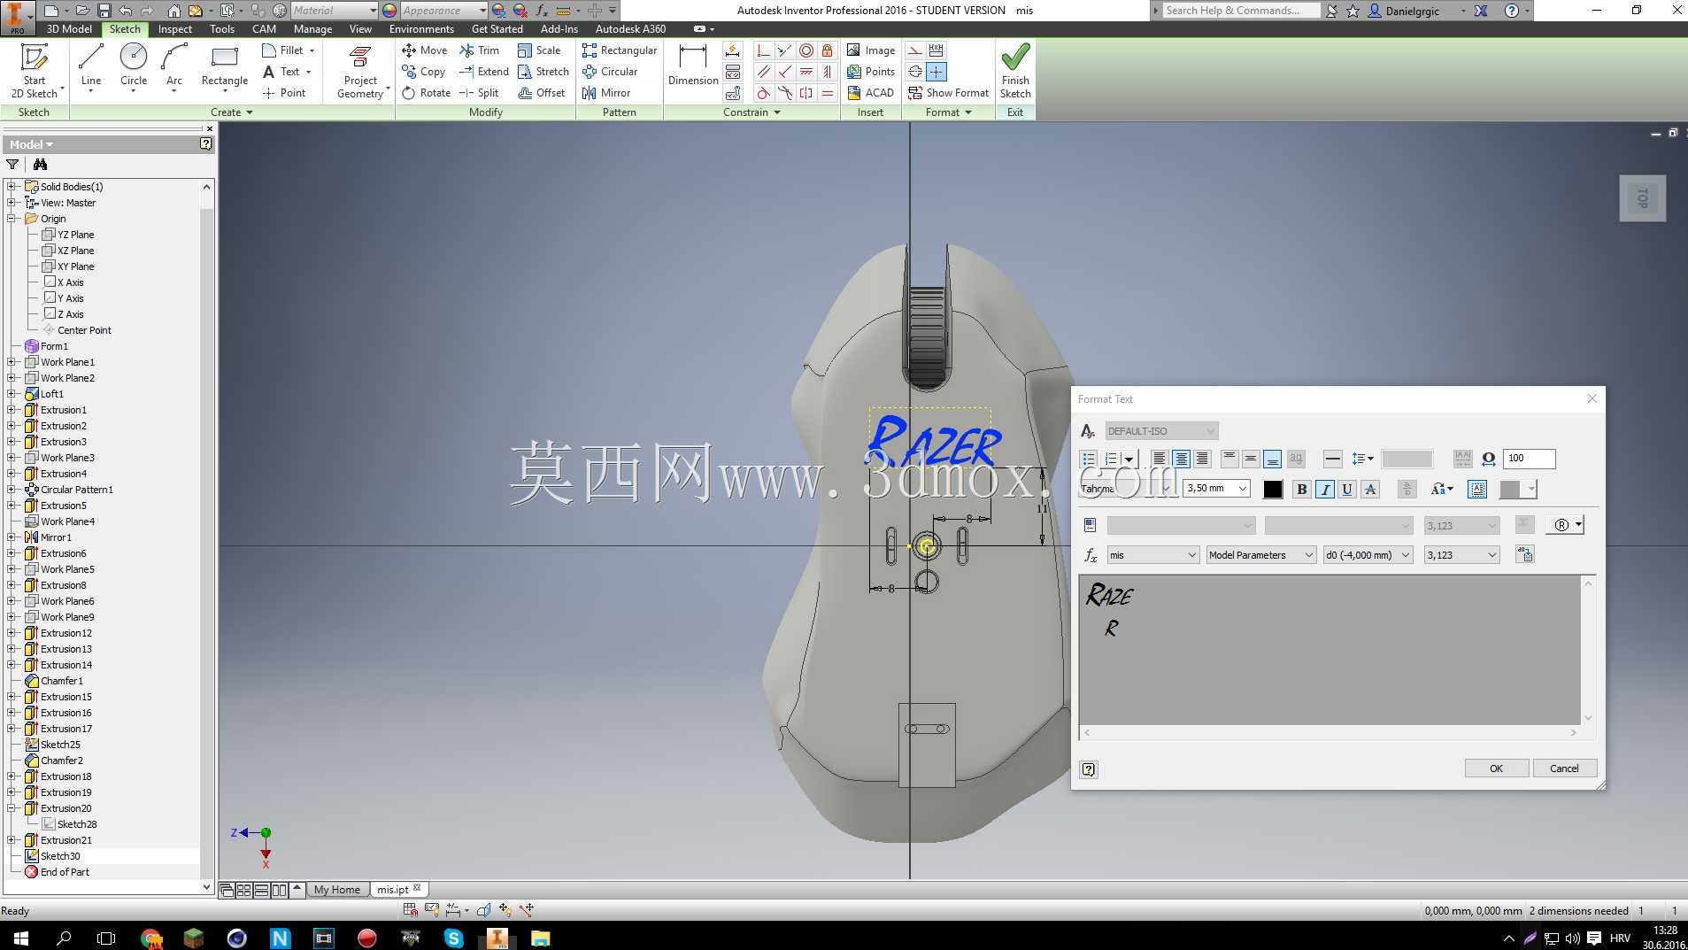Open the text size 3,50 mm dropdown
Viewport: 1688px width, 950px height.
point(1243,489)
